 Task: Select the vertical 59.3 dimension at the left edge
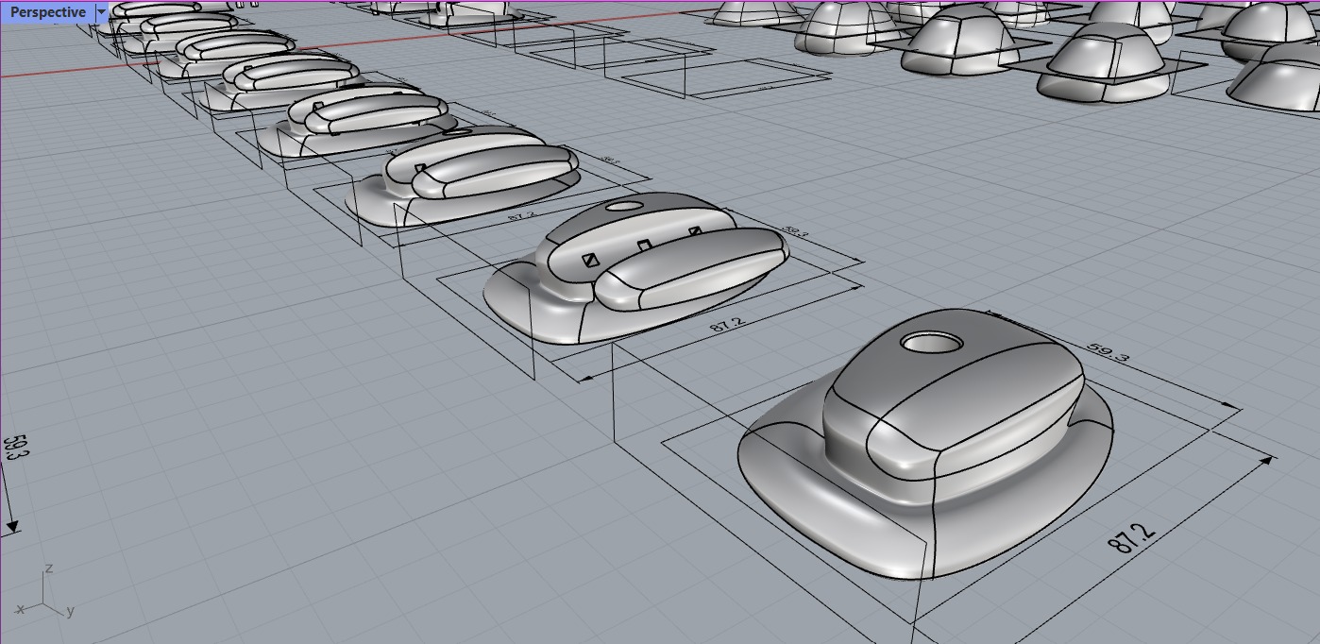17,448
